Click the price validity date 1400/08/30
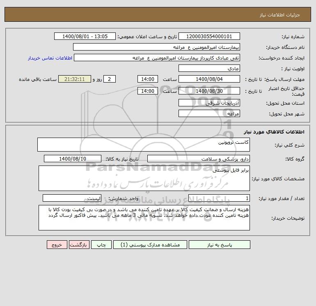This screenshot has width=316, height=306. click(209, 91)
